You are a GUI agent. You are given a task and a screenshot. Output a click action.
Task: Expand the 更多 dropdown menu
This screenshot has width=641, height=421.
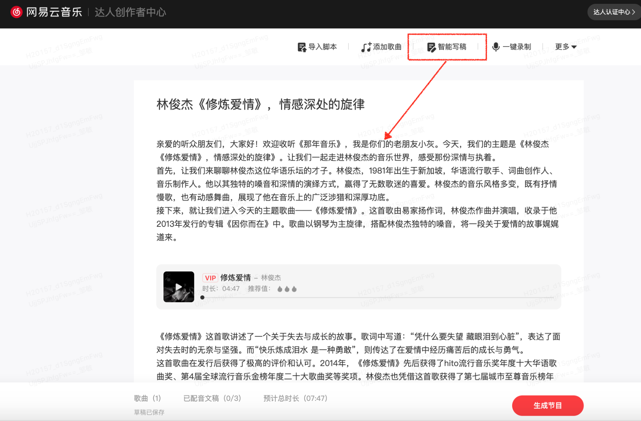click(x=566, y=47)
